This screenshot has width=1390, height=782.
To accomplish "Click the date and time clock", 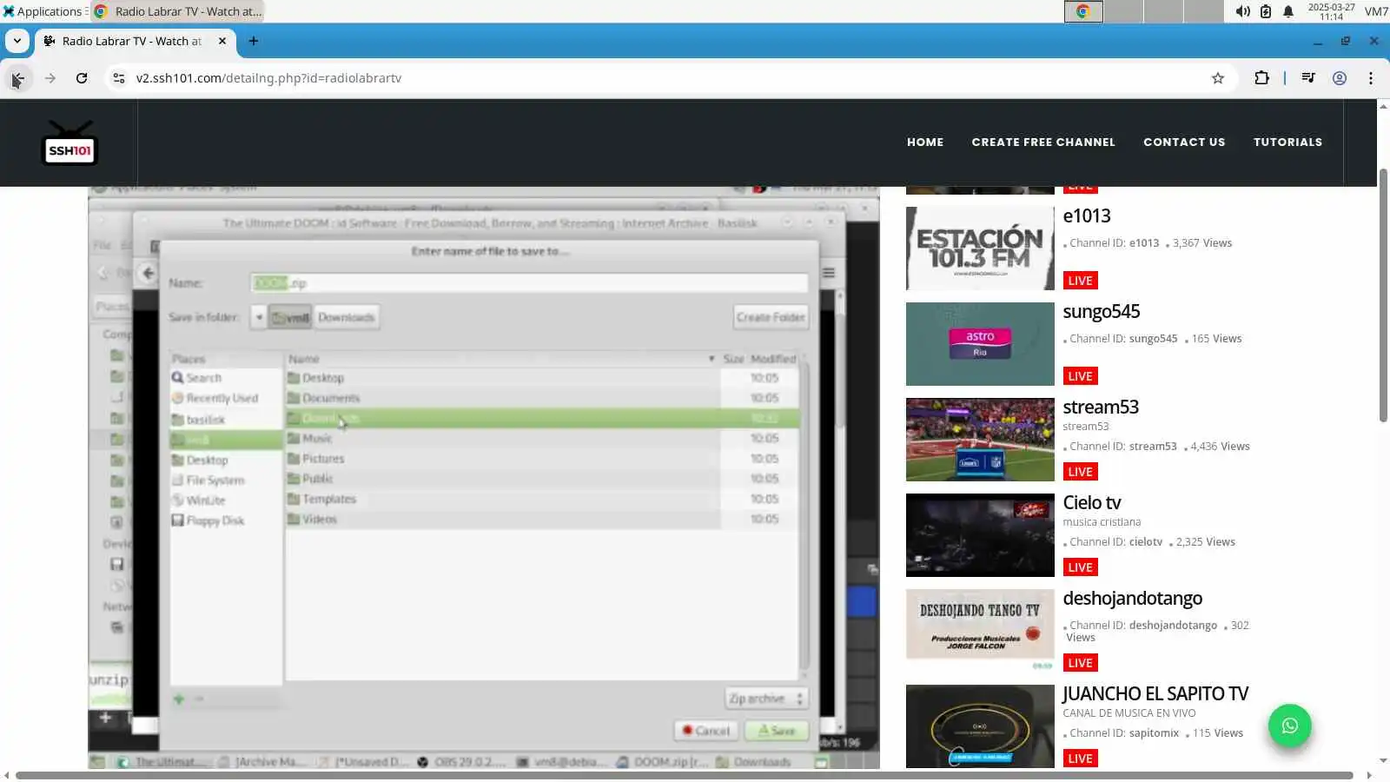I will pyautogui.click(x=1331, y=11).
